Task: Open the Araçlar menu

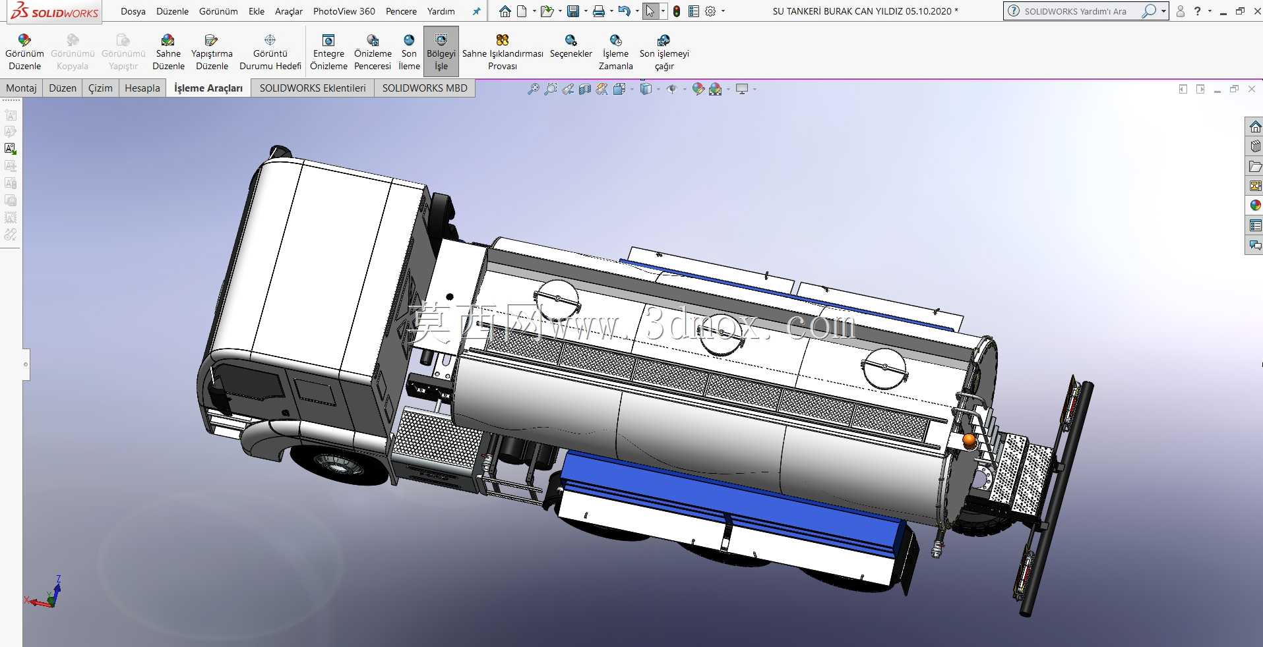Action: click(289, 11)
